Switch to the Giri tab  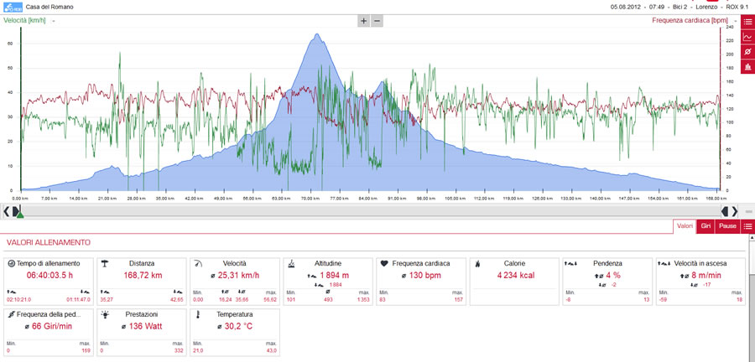[x=706, y=226]
